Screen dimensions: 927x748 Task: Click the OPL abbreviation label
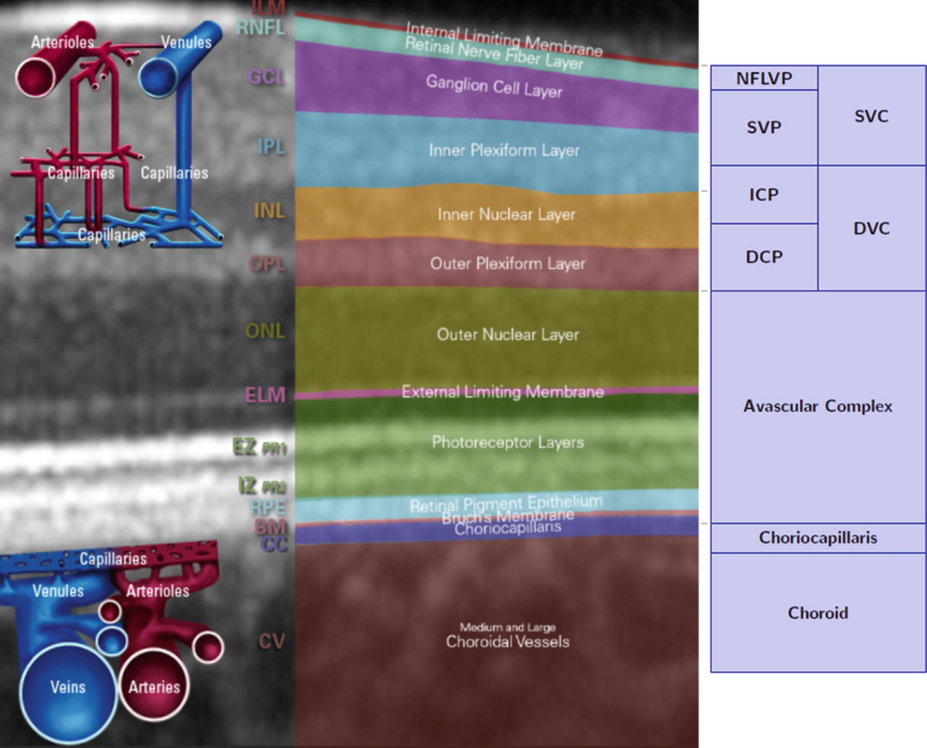click(267, 264)
